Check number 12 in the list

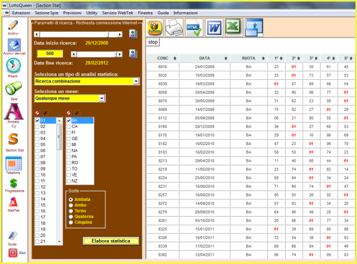(x=37, y=187)
